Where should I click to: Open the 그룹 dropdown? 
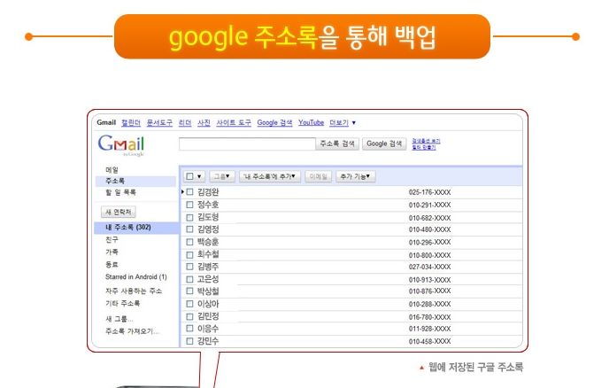[222, 176]
